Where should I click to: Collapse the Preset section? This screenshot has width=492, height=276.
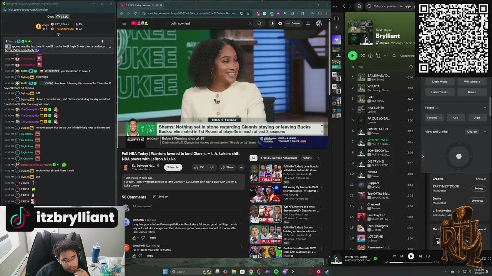point(485,108)
